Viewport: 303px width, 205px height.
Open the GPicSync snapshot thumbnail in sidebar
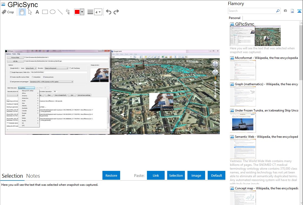pyautogui.click(x=255, y=36)
